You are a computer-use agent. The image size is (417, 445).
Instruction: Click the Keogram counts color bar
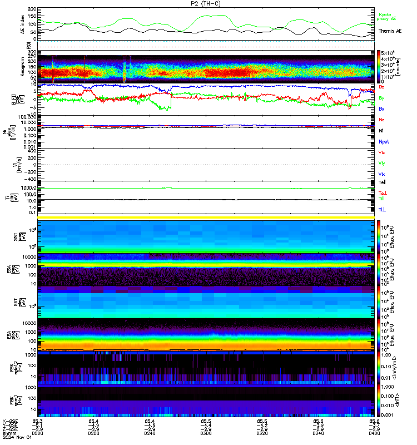coord(379,66)
